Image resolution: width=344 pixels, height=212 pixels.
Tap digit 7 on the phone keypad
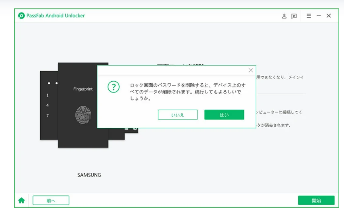47,116
